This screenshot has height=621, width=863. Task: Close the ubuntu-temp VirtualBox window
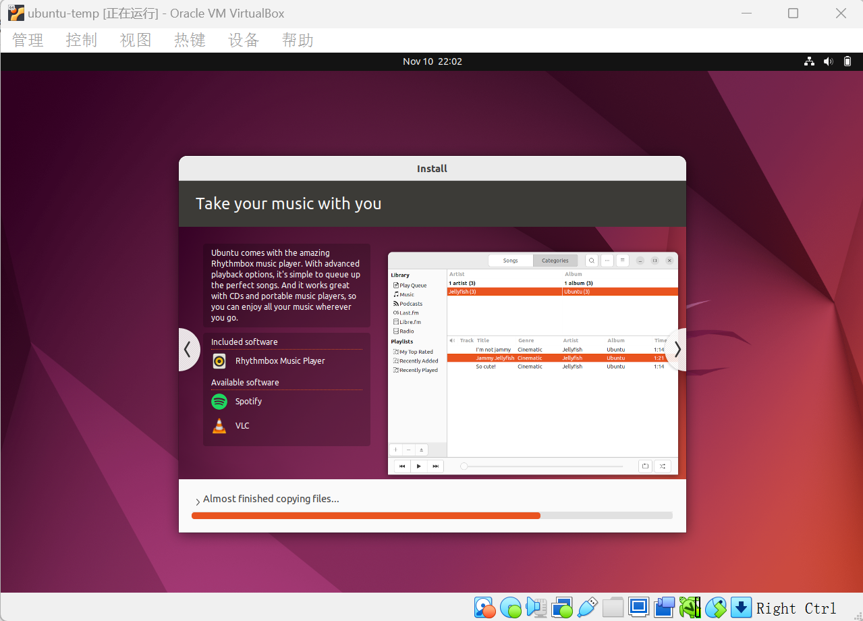[841, 13]
